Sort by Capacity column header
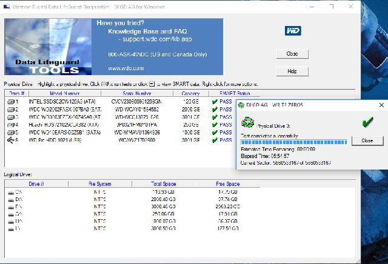The width and height of the screenshot is (388, 264). (190, 93)
